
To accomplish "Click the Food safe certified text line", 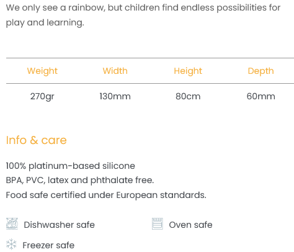I will coord(106,195).
